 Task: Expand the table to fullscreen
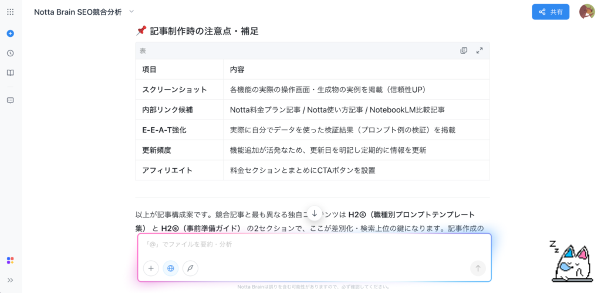click(479, 50)
